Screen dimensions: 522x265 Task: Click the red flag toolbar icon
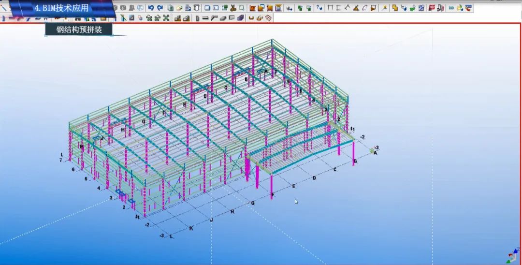[x=432, y=8]
